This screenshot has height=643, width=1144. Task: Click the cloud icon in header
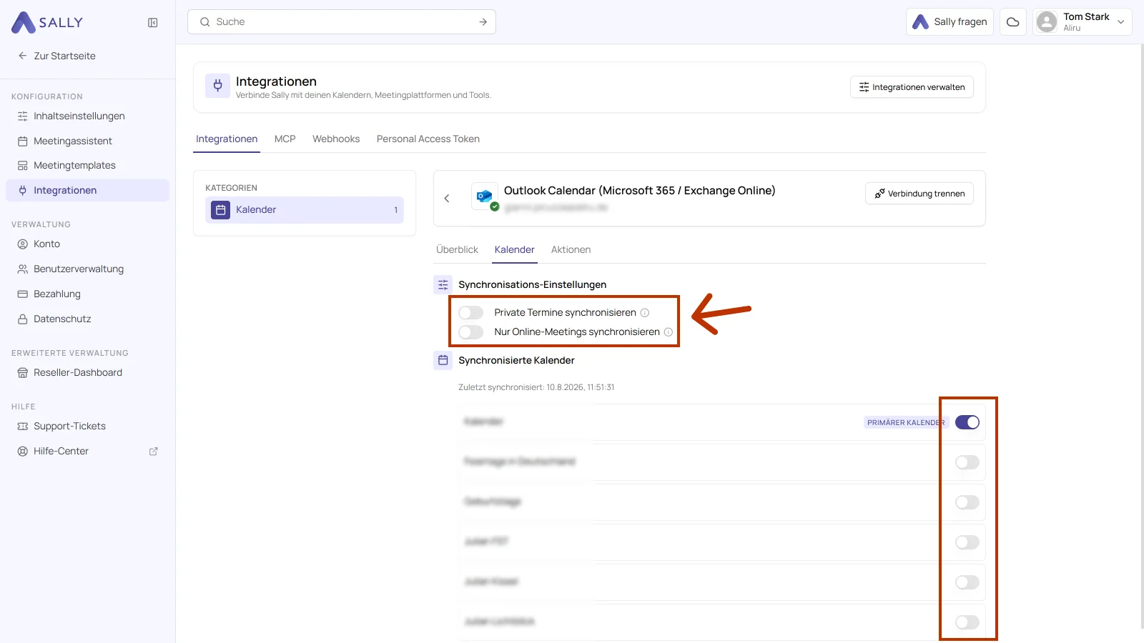coord(1013,22)
